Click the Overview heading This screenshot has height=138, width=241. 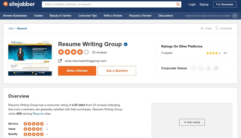pos(19,96)
